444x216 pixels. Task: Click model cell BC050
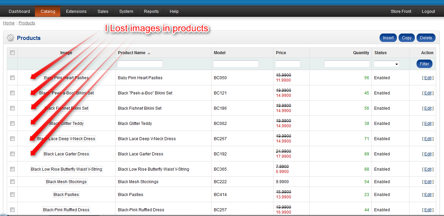pyautogui.click(x=220, y=78)
